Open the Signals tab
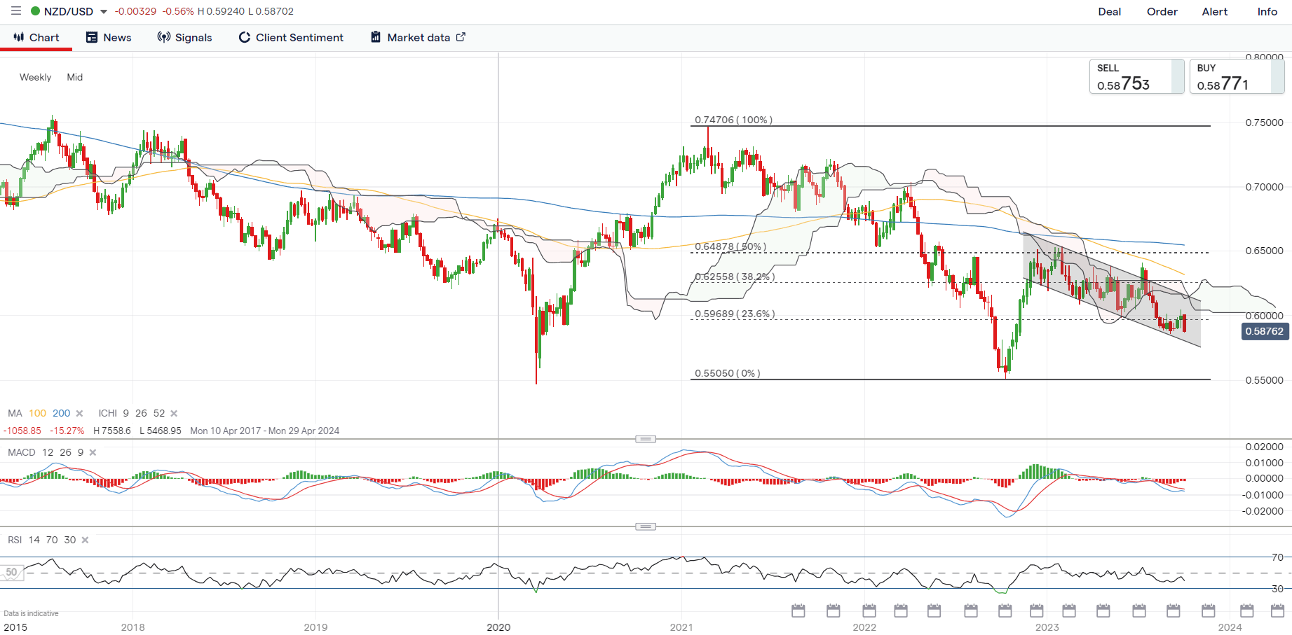 point(185,38)
